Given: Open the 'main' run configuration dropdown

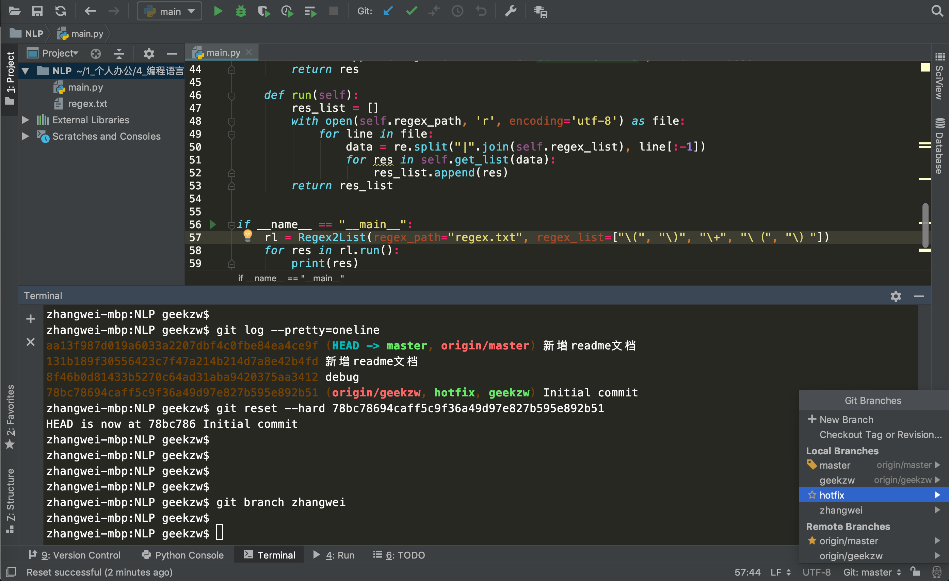Looking at the screenshot, I should point(170,11).
